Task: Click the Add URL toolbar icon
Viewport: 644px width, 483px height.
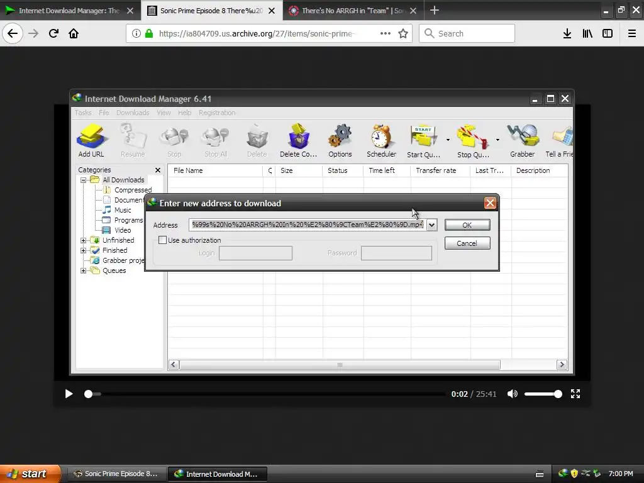Action: [x=91, y=141]
